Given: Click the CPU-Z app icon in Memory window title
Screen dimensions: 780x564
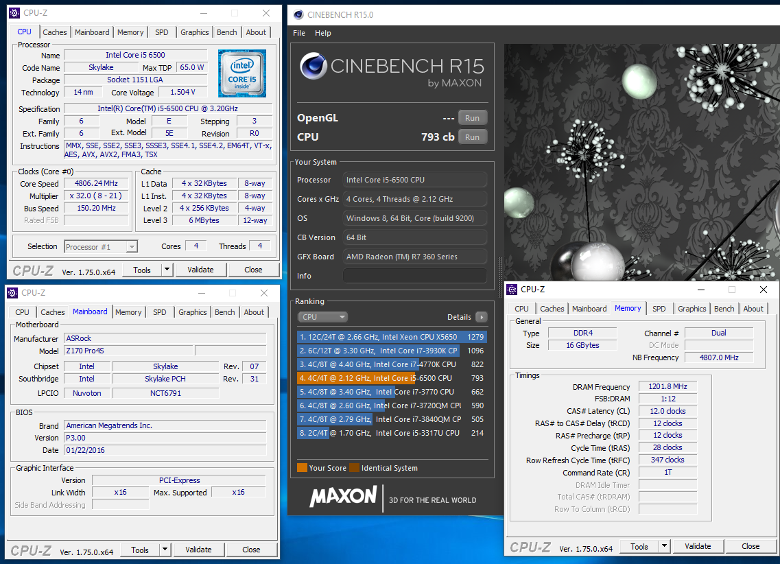Looking at the screenshot, I should [512, 290].
